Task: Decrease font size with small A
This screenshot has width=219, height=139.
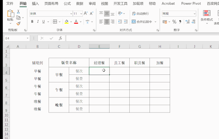Action: (x=91, y=13)
